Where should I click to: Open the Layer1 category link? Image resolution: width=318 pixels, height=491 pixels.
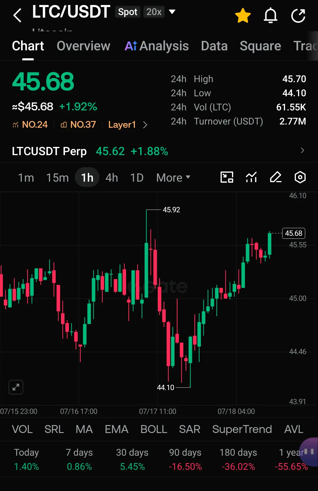point(122,125)
